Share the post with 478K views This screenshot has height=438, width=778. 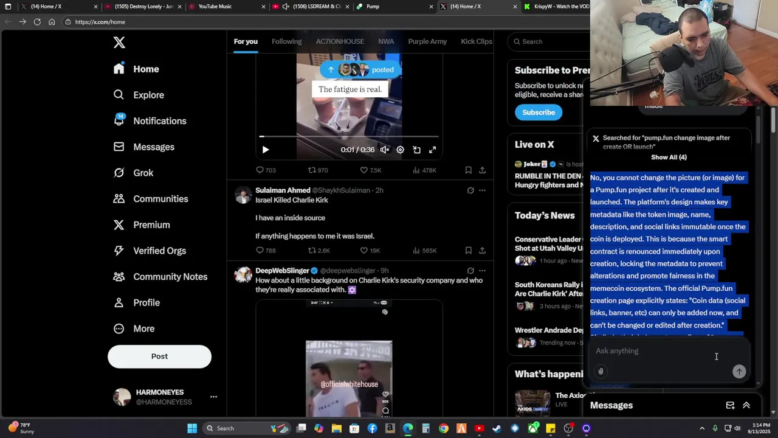482,170
